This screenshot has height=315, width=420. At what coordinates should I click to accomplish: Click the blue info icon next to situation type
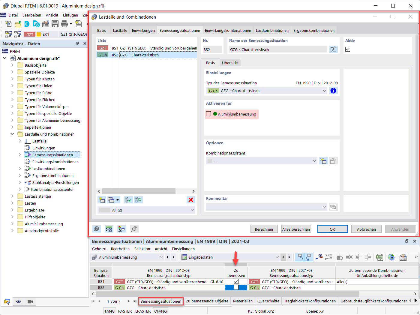point(333,91)
